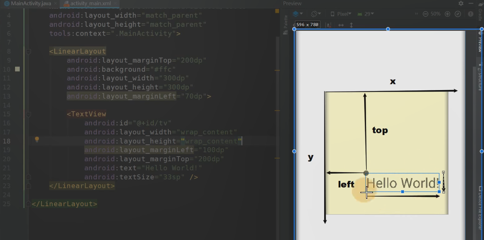Zoom out the layout preview
484x240 pixels.
[425, 14]
